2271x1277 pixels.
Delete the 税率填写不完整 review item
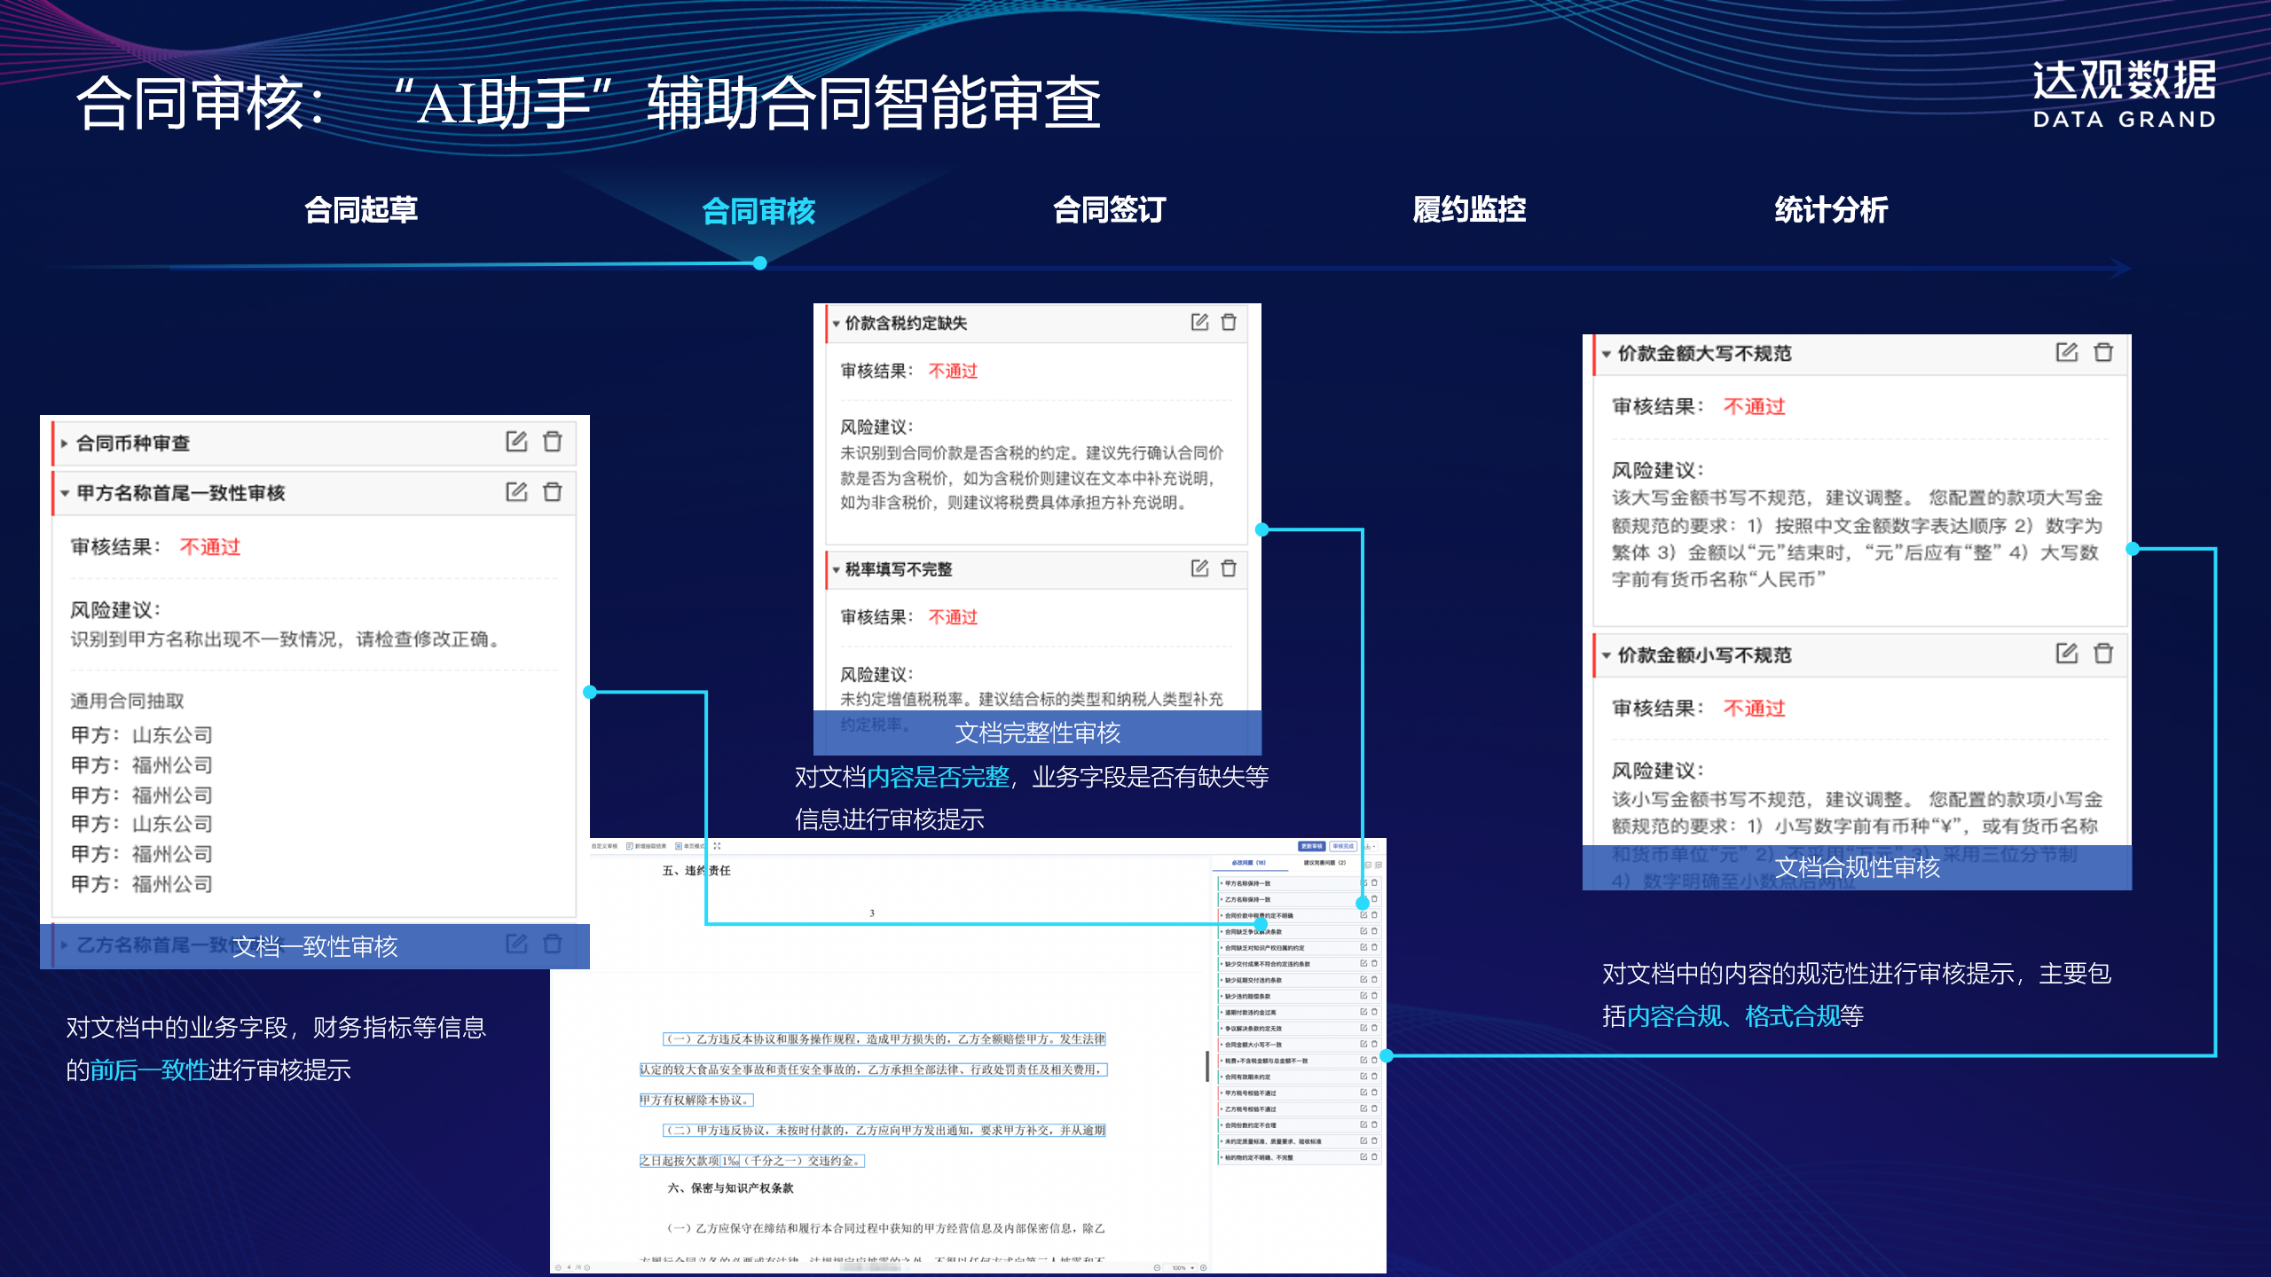pyautogui.click(x=1229, y=568)
